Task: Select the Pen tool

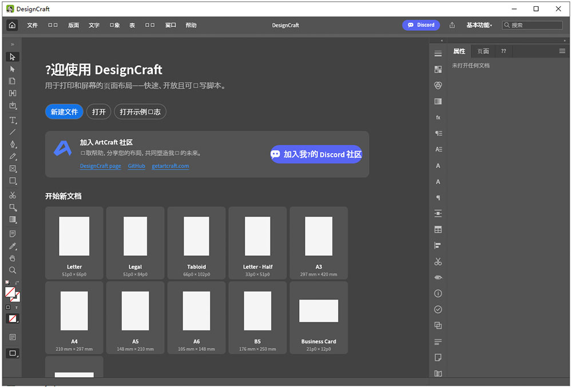Action: click(13, 144)
